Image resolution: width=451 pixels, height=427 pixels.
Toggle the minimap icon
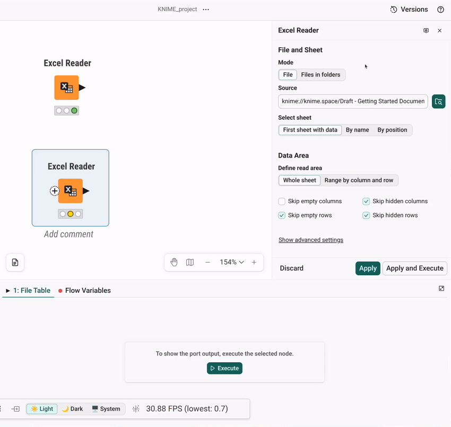[x=190, y=262]
